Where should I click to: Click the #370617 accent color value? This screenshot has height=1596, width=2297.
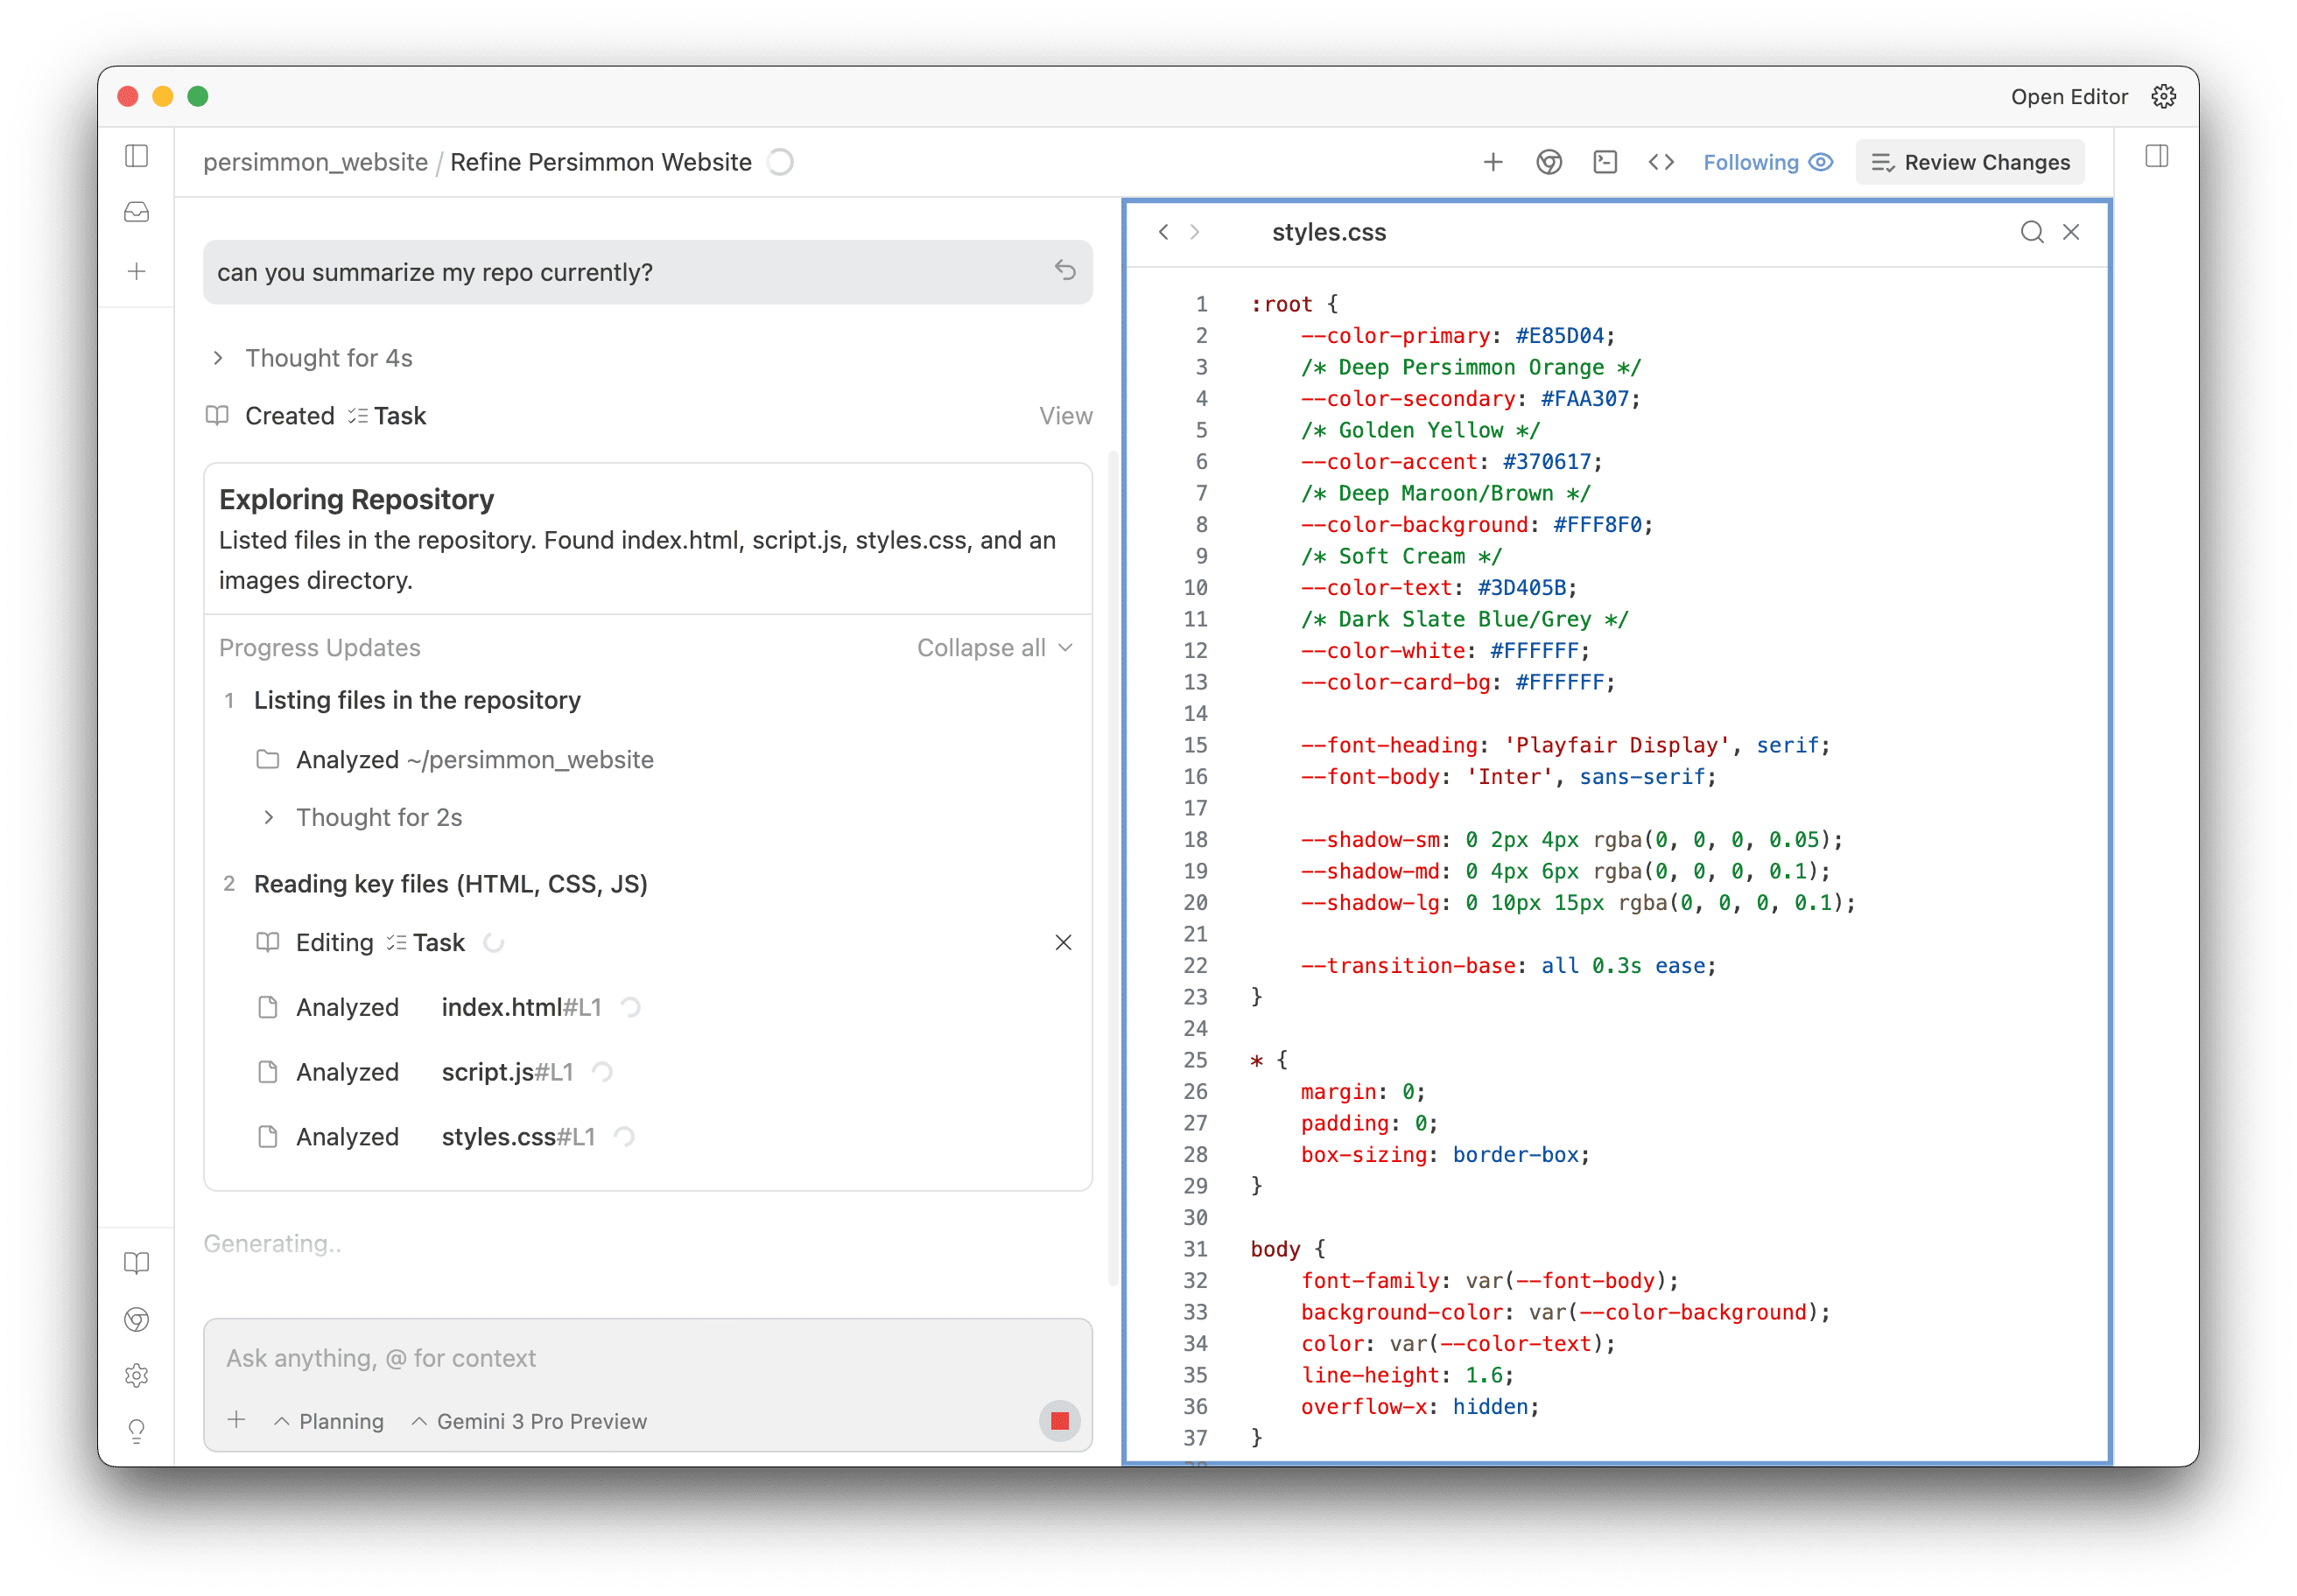coord(1547,461)
